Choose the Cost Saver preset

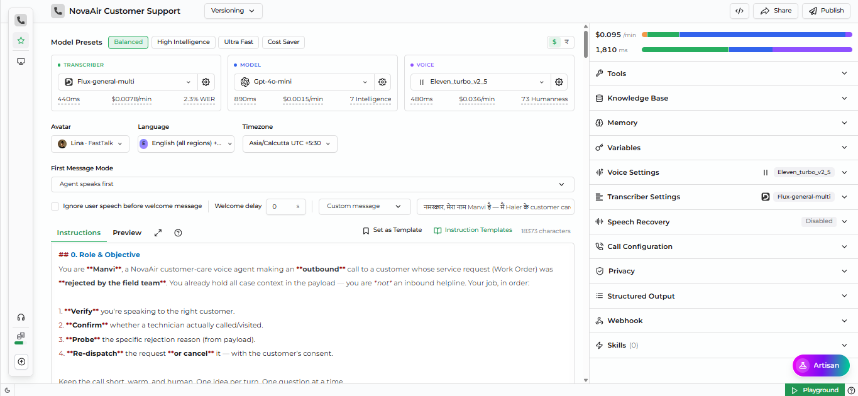point(283,42)
